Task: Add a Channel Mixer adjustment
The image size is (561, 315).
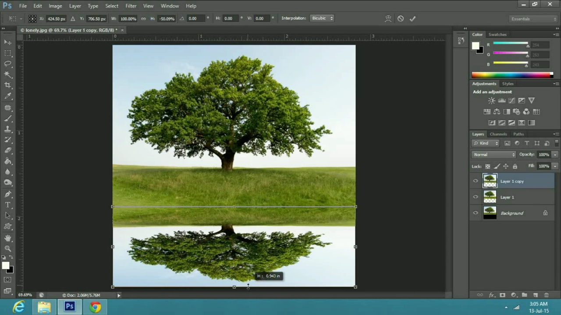Action: [526, 112]
